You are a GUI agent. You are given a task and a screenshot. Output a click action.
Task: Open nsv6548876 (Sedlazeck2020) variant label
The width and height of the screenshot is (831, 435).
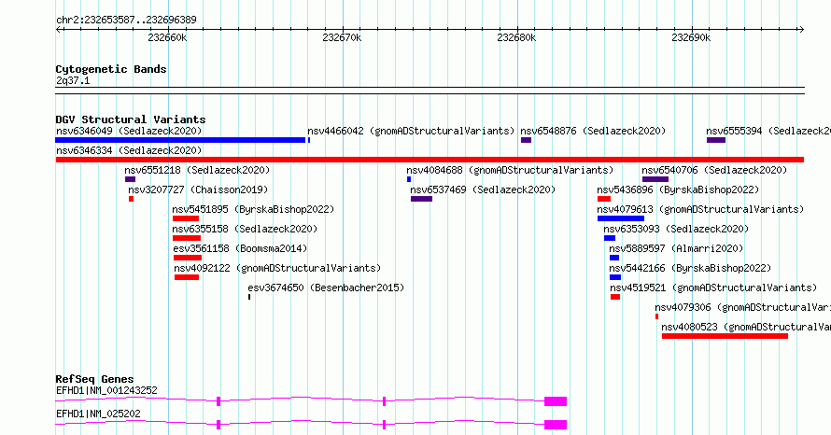(x=593, y=131)
